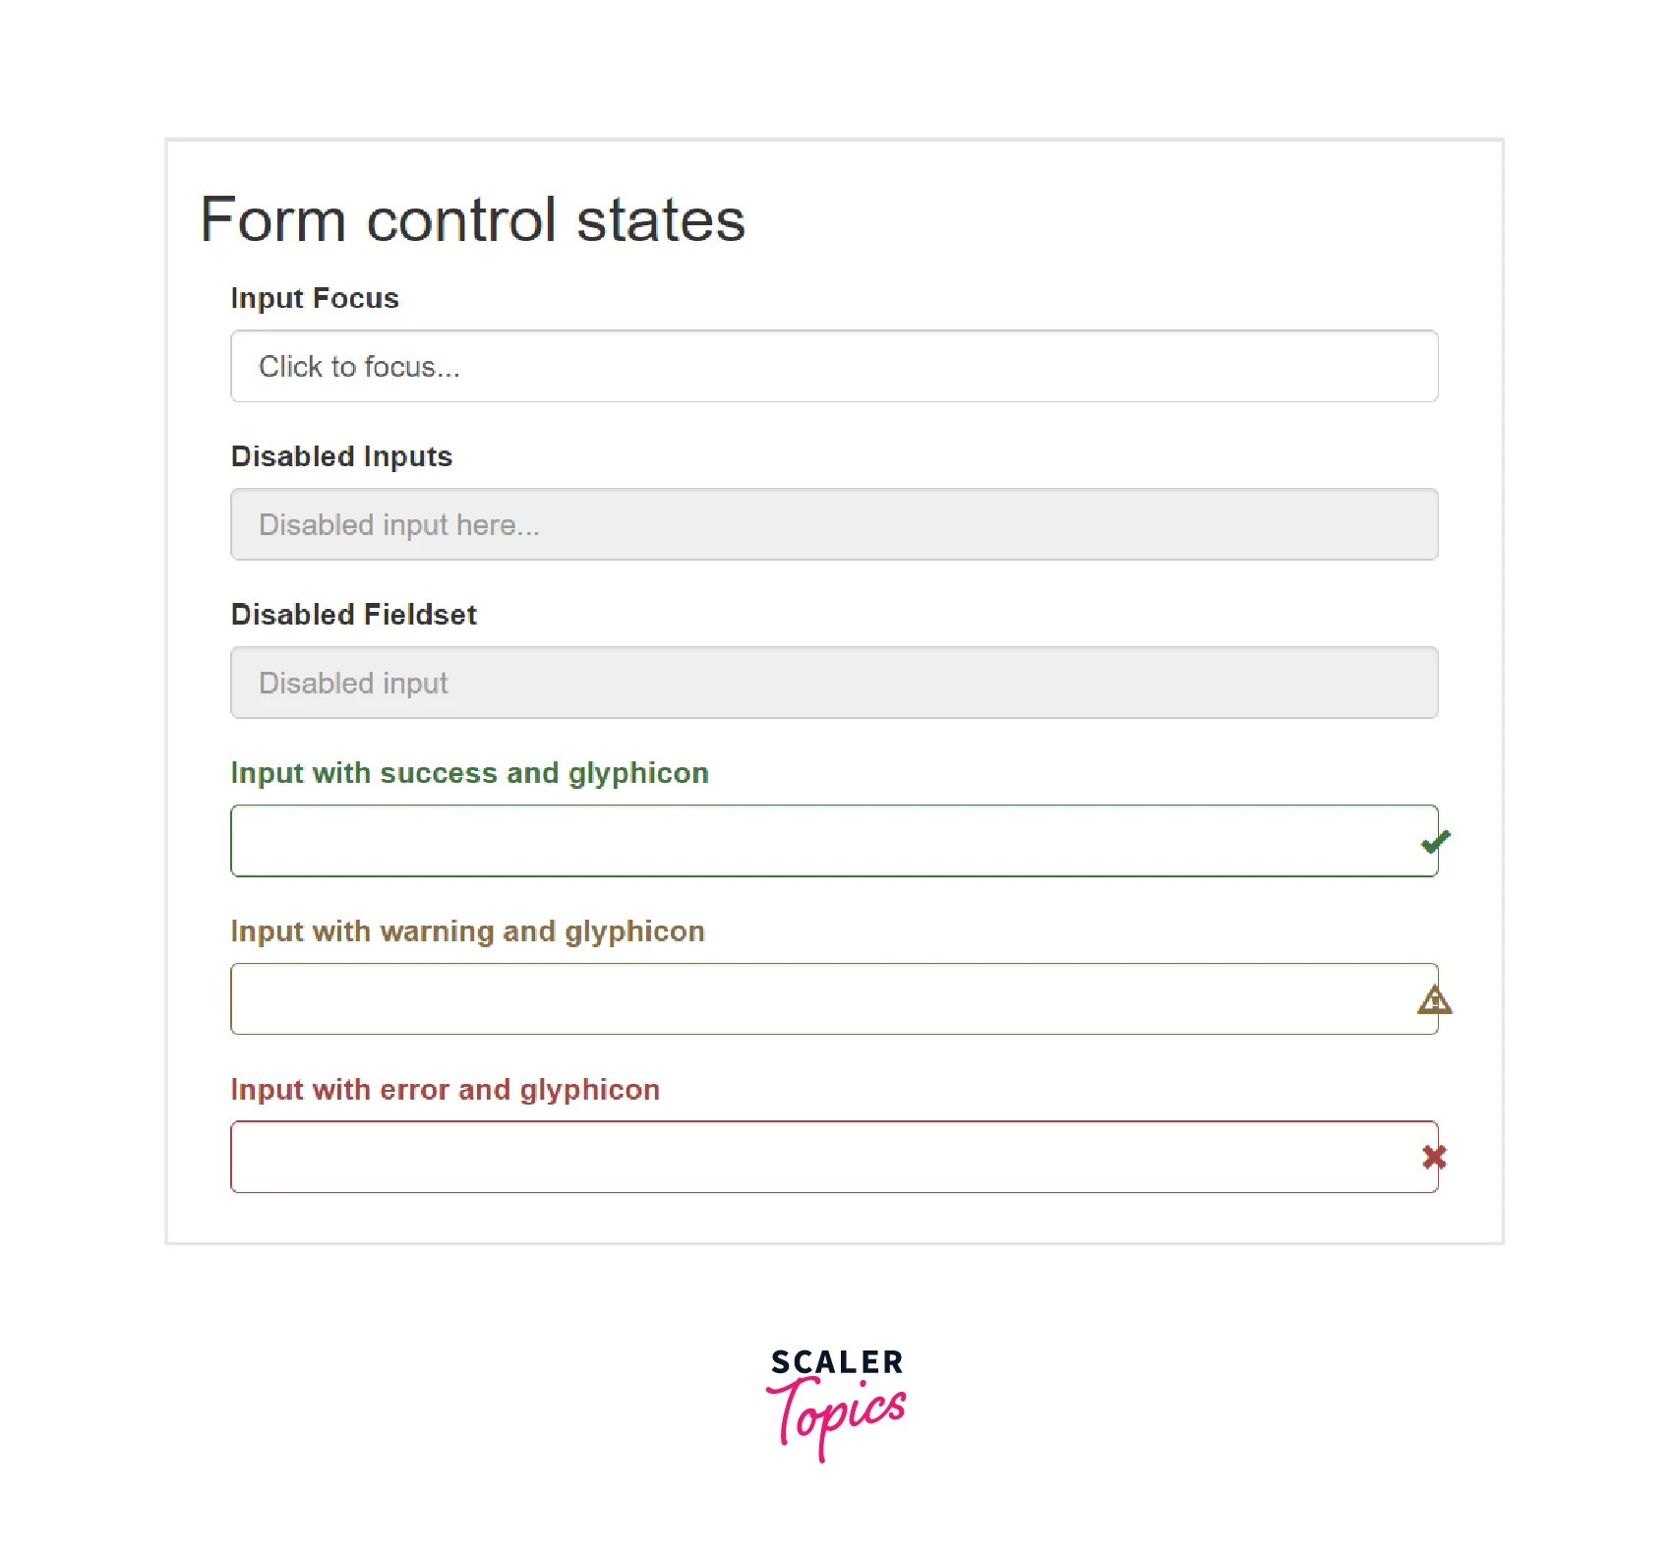The height and width of the screenshot is (1559, 1672).
Task: Click the 'Input with success and glyphicon' label
Action: (469, 773)
